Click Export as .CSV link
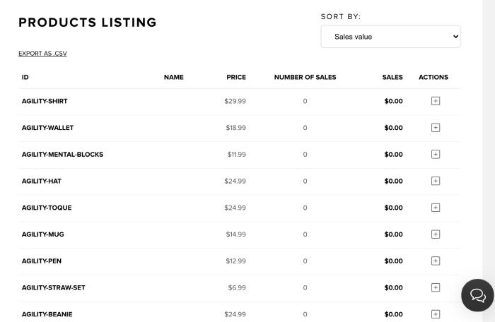495x322 pixels. point(42,54)
